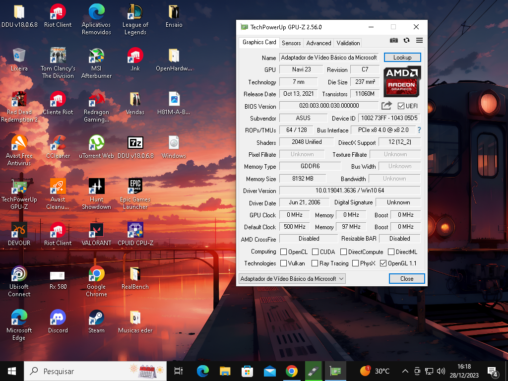Show hidden system tray icons chevron
Viewport: 508px width, 381px height.
coord(405,371)
